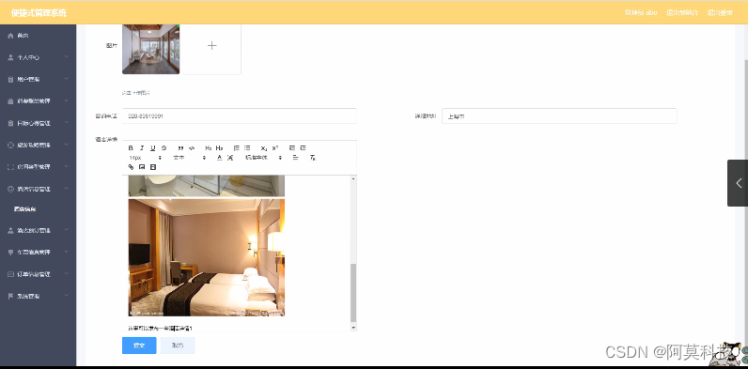Open the text alignment options
The height and width of the screenshot is (369, 748).
click(x=295, y=158)
